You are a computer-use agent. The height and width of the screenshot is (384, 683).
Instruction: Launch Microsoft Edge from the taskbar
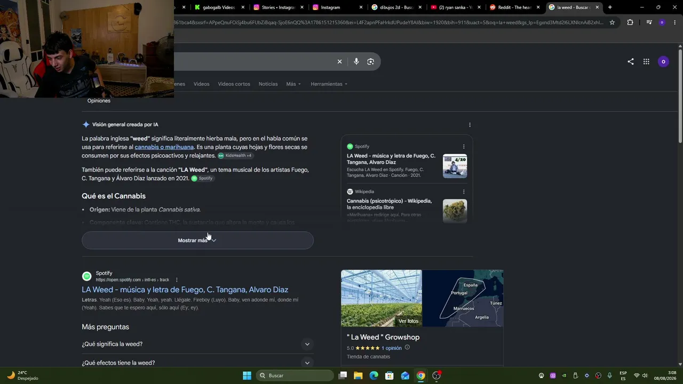click(374, 375)
